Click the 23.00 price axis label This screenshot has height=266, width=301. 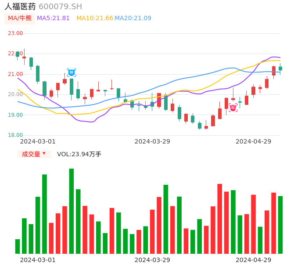tap(15, 33)
